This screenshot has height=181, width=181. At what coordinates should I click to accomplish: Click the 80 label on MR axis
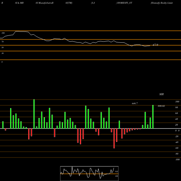(177, 108)
